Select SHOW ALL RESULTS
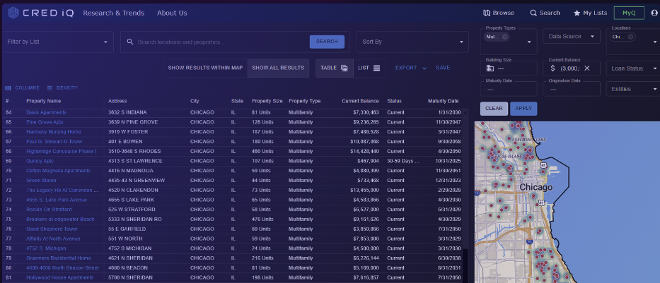The height and width of the screenshot is (283, 660). 278,68
